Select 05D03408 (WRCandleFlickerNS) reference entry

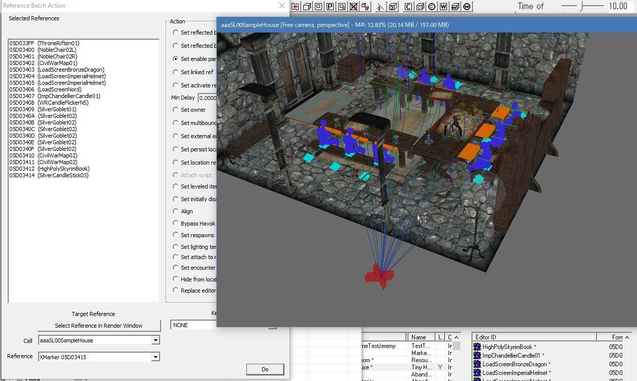[49, 103]
